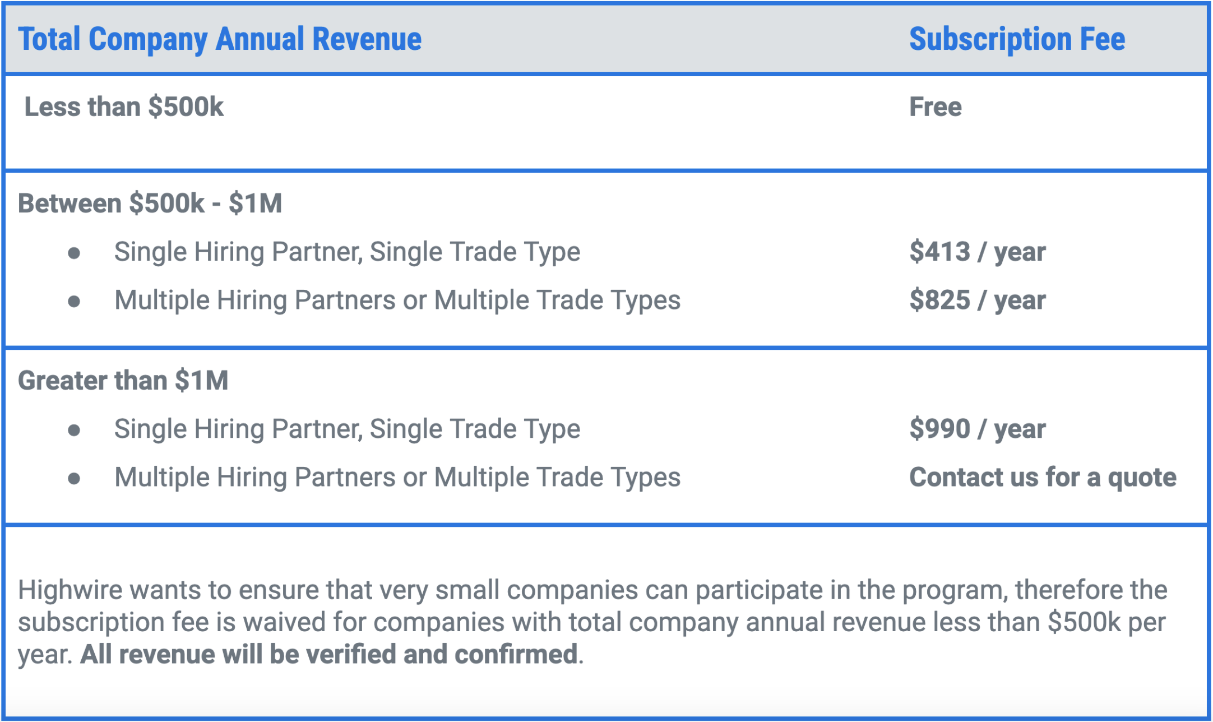Click Multiple Hiring Partners under Greater than $1M

point(397,477)
